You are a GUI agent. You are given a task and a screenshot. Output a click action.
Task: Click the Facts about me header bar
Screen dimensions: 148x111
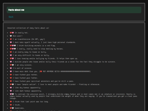click(x=74, y=10)
